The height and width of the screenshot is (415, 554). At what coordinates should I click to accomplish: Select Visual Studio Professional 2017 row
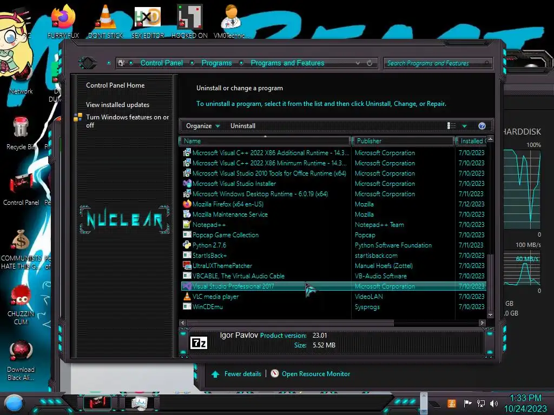click(333, 286)
